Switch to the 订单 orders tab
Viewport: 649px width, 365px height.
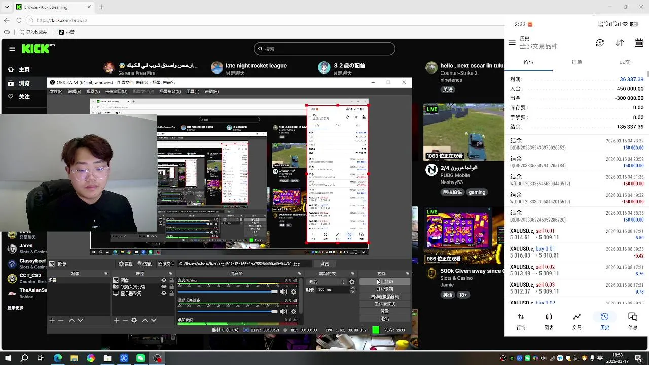coord(576,62)
